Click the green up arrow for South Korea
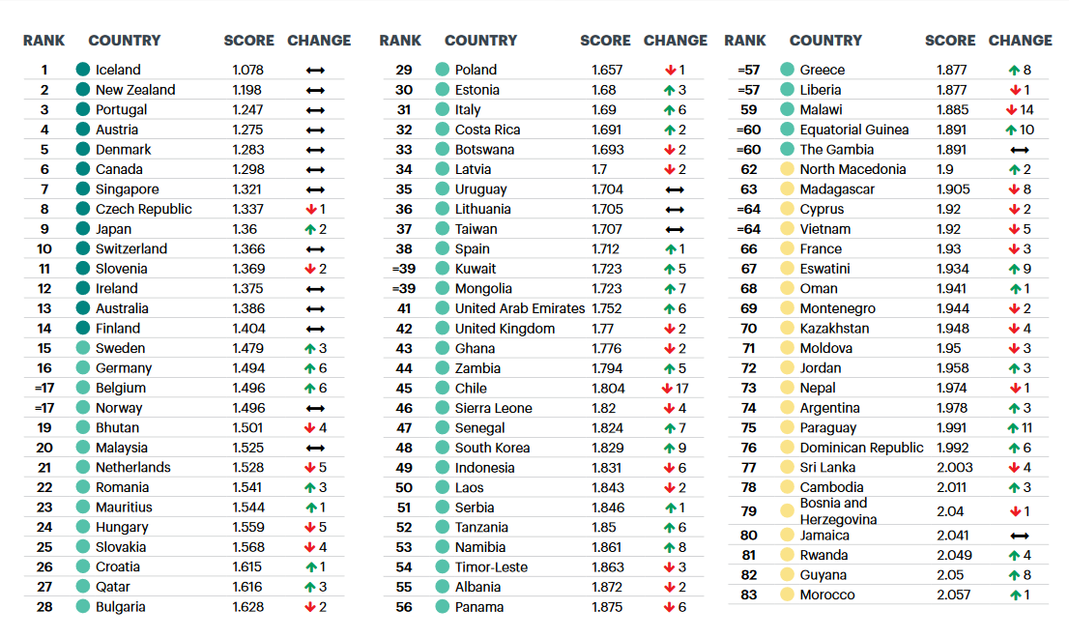Image resolution: width=1069 pixels, height=638 pixels. coord(669,448)
